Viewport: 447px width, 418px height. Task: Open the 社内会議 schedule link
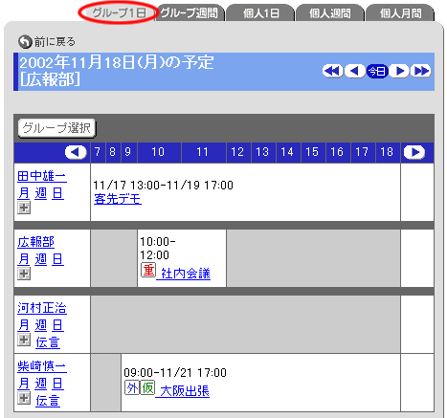(x=186, y=274)
